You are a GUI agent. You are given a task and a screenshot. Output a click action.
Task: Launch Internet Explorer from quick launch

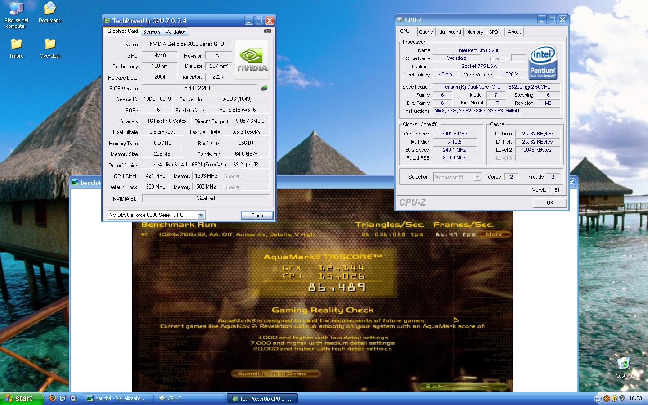tap(63, 398)
